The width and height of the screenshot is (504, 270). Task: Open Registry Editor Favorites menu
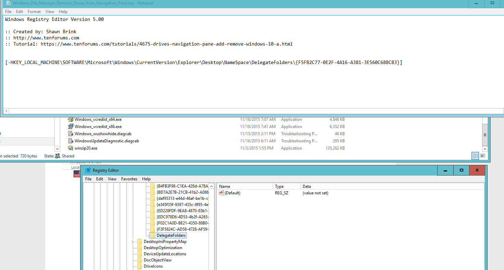[129, 179]
